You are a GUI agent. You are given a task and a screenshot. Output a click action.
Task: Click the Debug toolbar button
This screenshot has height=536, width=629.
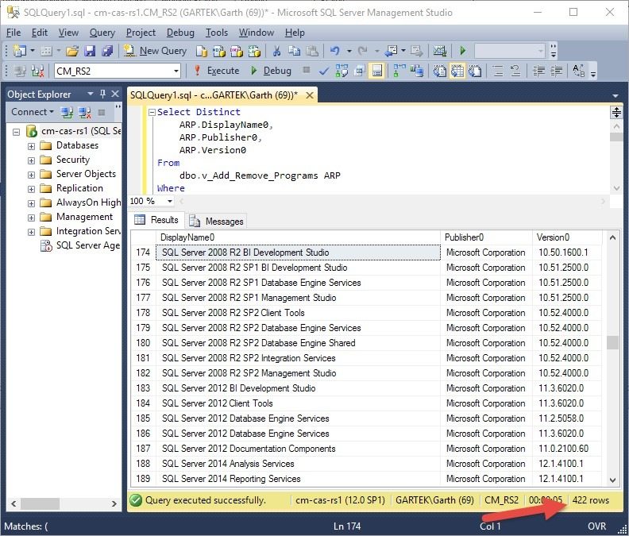coord(271,71)
